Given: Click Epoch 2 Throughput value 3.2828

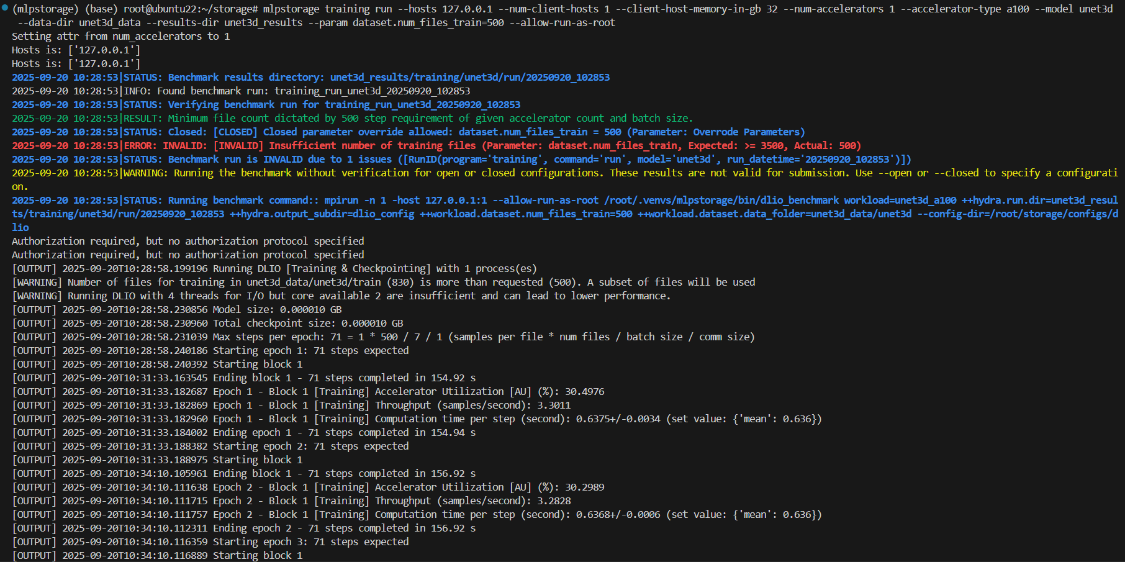Looking at the screenshot, I should (x=554, y=501).
